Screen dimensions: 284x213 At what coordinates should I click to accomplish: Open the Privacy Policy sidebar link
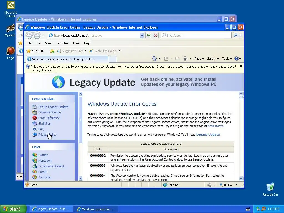pyautogui.click(x=47, y=135)
